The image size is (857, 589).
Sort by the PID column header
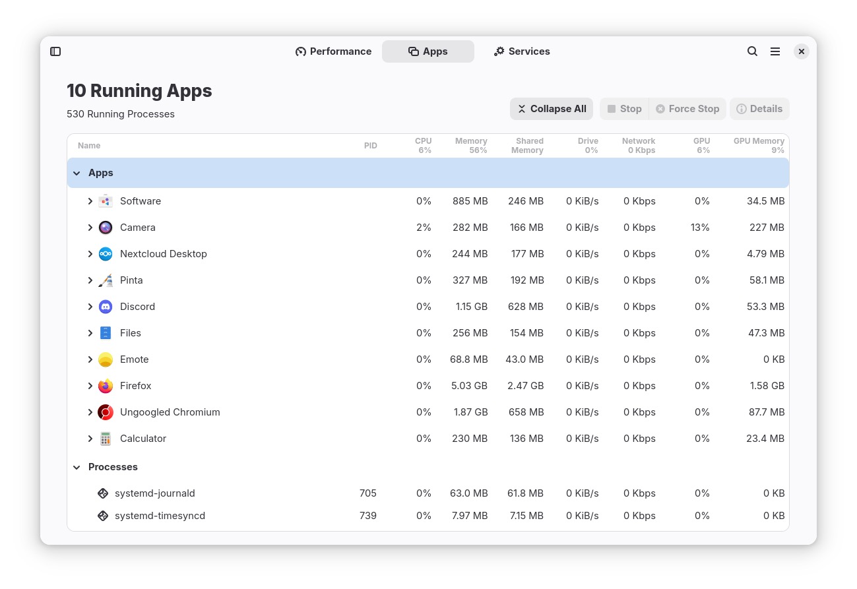point(371,146)
